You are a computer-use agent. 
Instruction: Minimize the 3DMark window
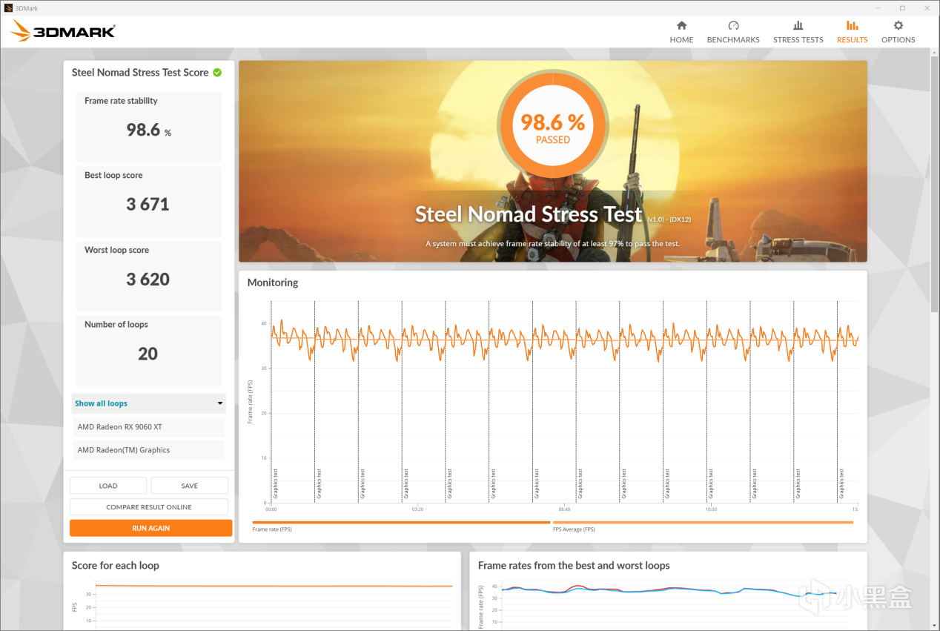point(878,7)
